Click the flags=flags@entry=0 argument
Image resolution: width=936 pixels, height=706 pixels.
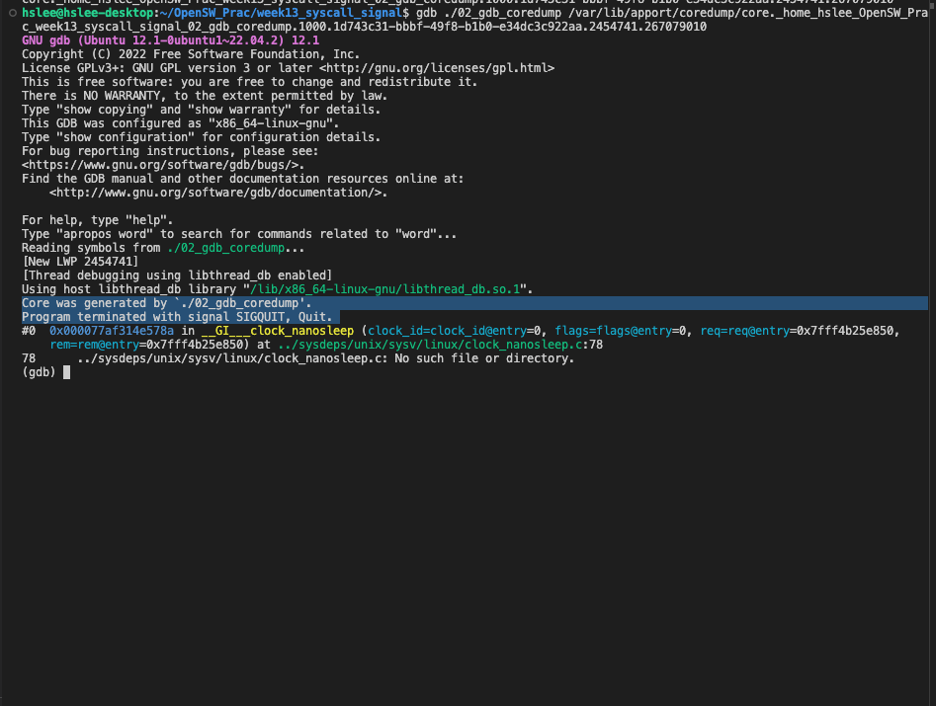click(621, 331)
